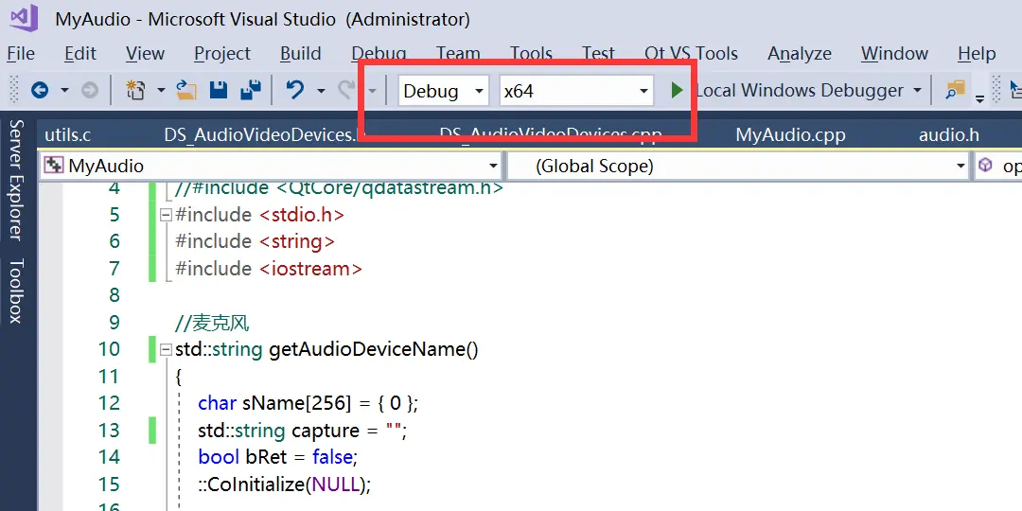The height and width of the screenshot is (511, 1022).
Task: Open the View menu
Action: [x=145, y=53]
